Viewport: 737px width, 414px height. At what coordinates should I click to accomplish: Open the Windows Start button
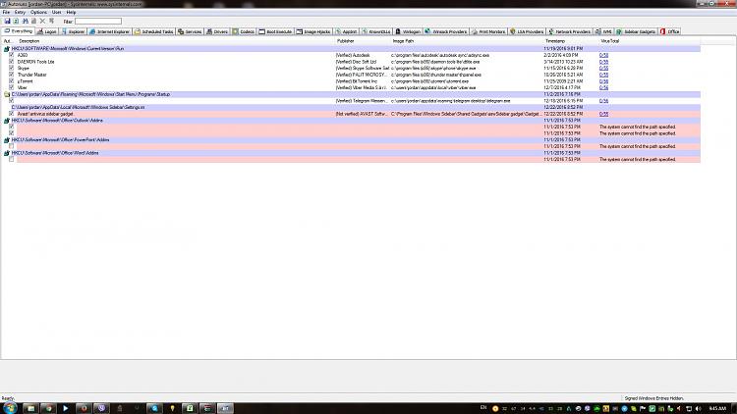[x=10, y=408]
